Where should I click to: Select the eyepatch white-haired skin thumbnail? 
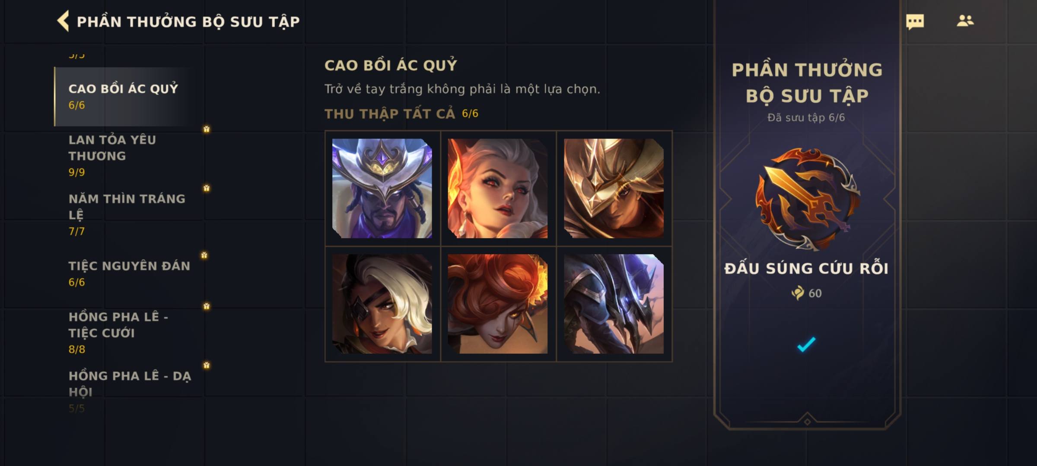(382, 304)
